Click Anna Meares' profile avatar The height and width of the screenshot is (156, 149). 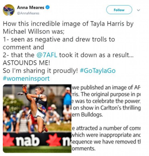[x=9, y=10]
